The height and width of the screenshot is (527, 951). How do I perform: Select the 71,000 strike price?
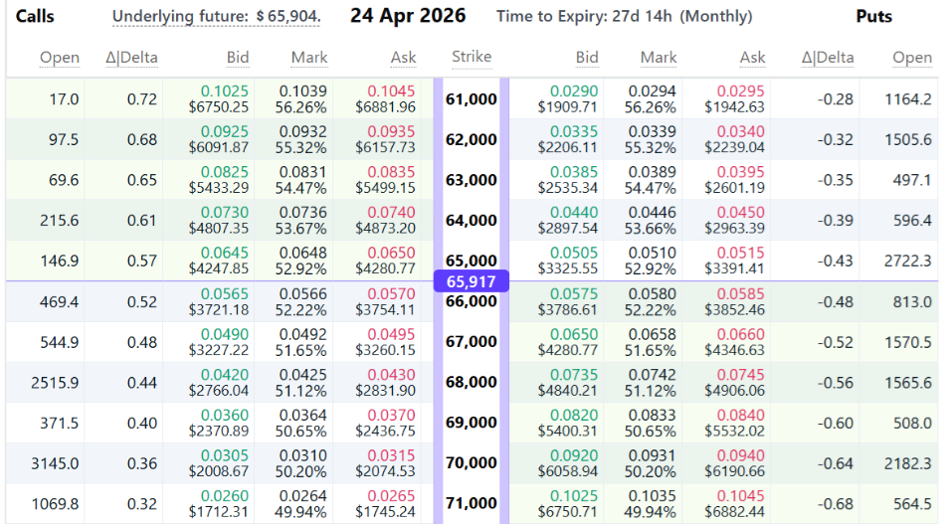[x=471, y=503]
